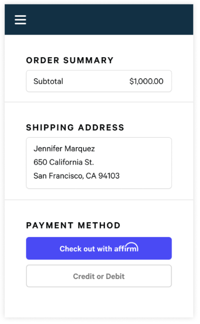This screenshot has width=200, height=324.
Task: Click the Shipping Address heading
Action: pyautogui.click(x=75, y=128)
